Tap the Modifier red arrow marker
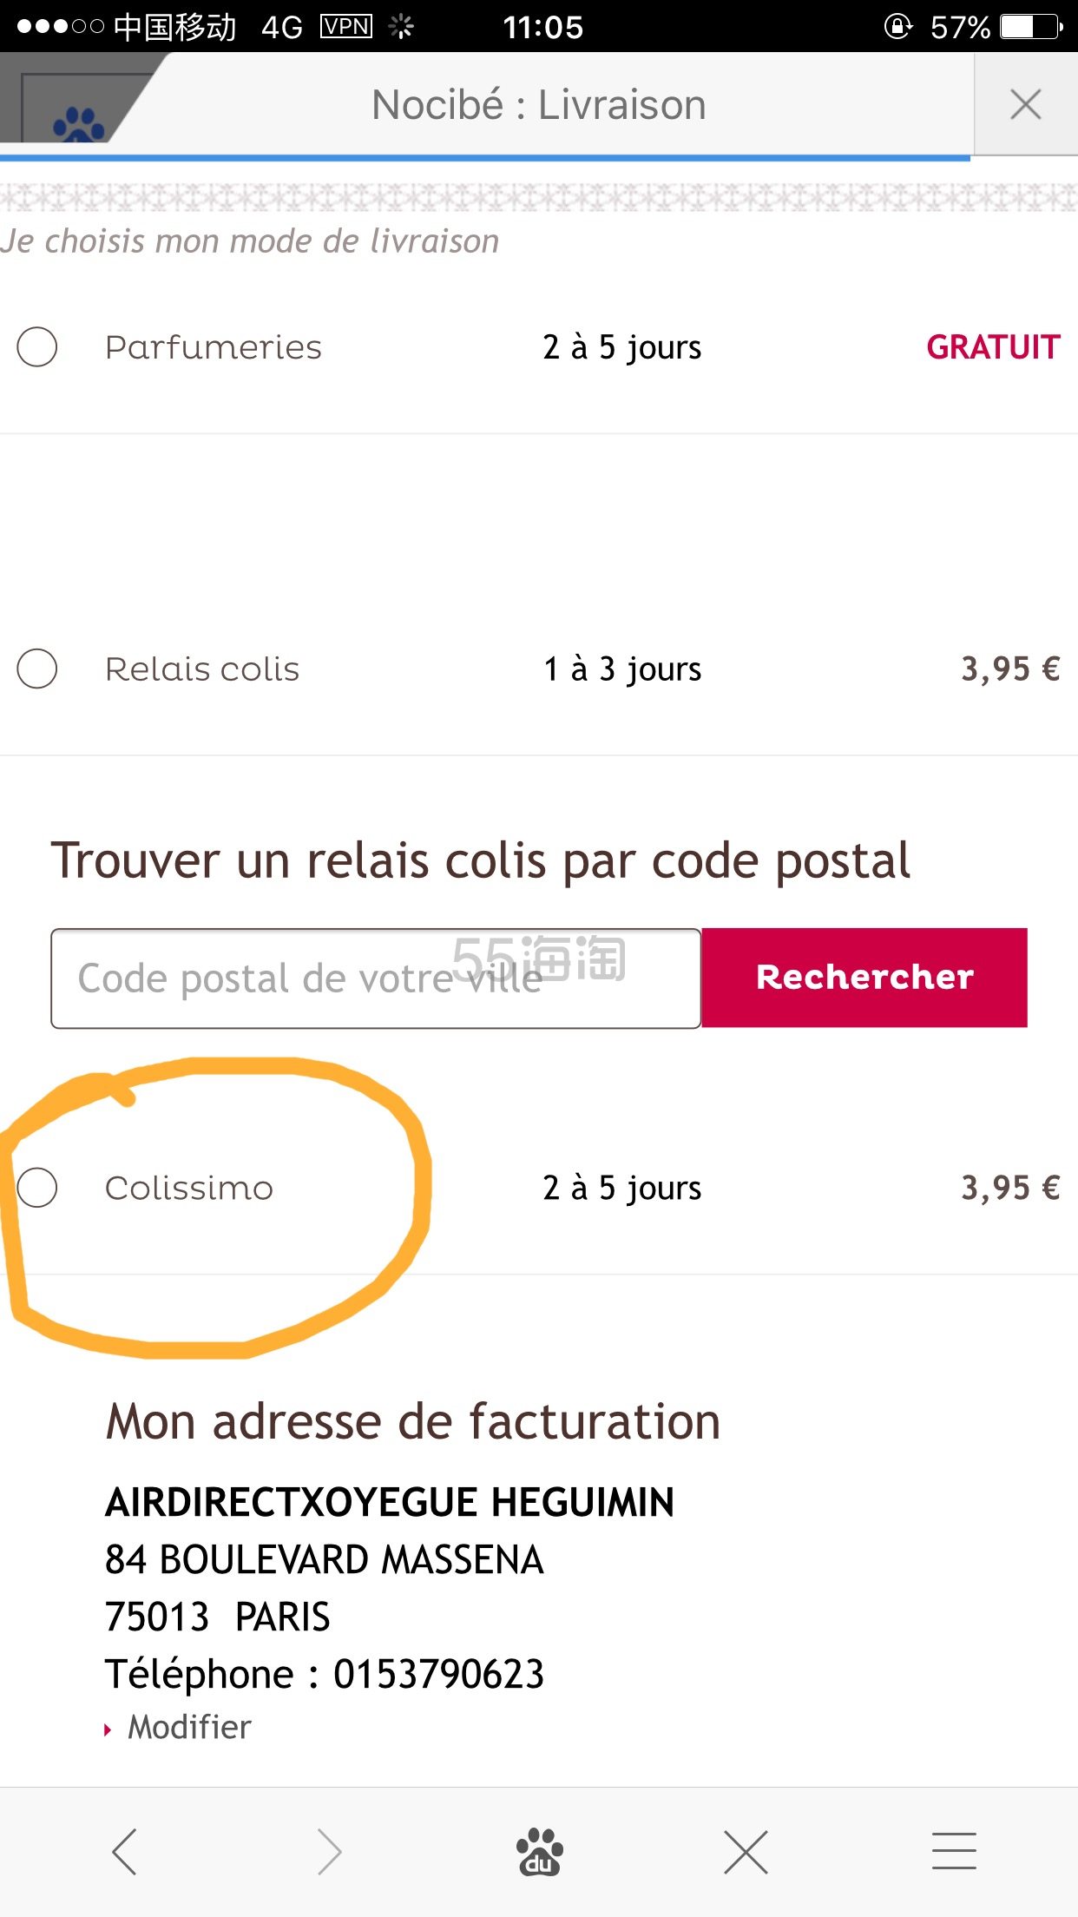The height and width of the screenshot is (1917, 1078). 108,1729
